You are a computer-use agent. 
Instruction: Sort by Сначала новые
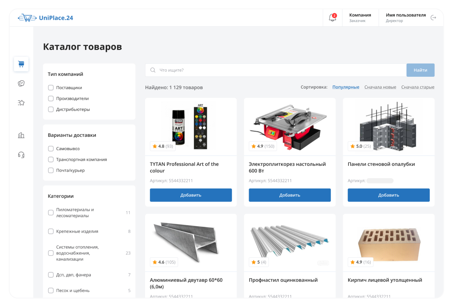tap(380, 87)
